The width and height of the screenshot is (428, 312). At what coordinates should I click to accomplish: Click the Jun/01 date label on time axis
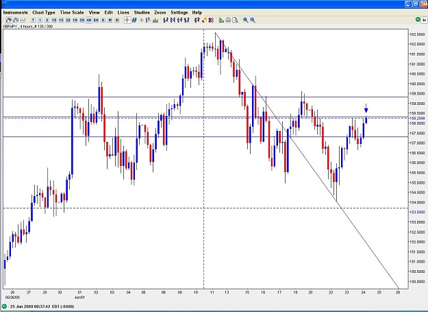coord(79,297)
